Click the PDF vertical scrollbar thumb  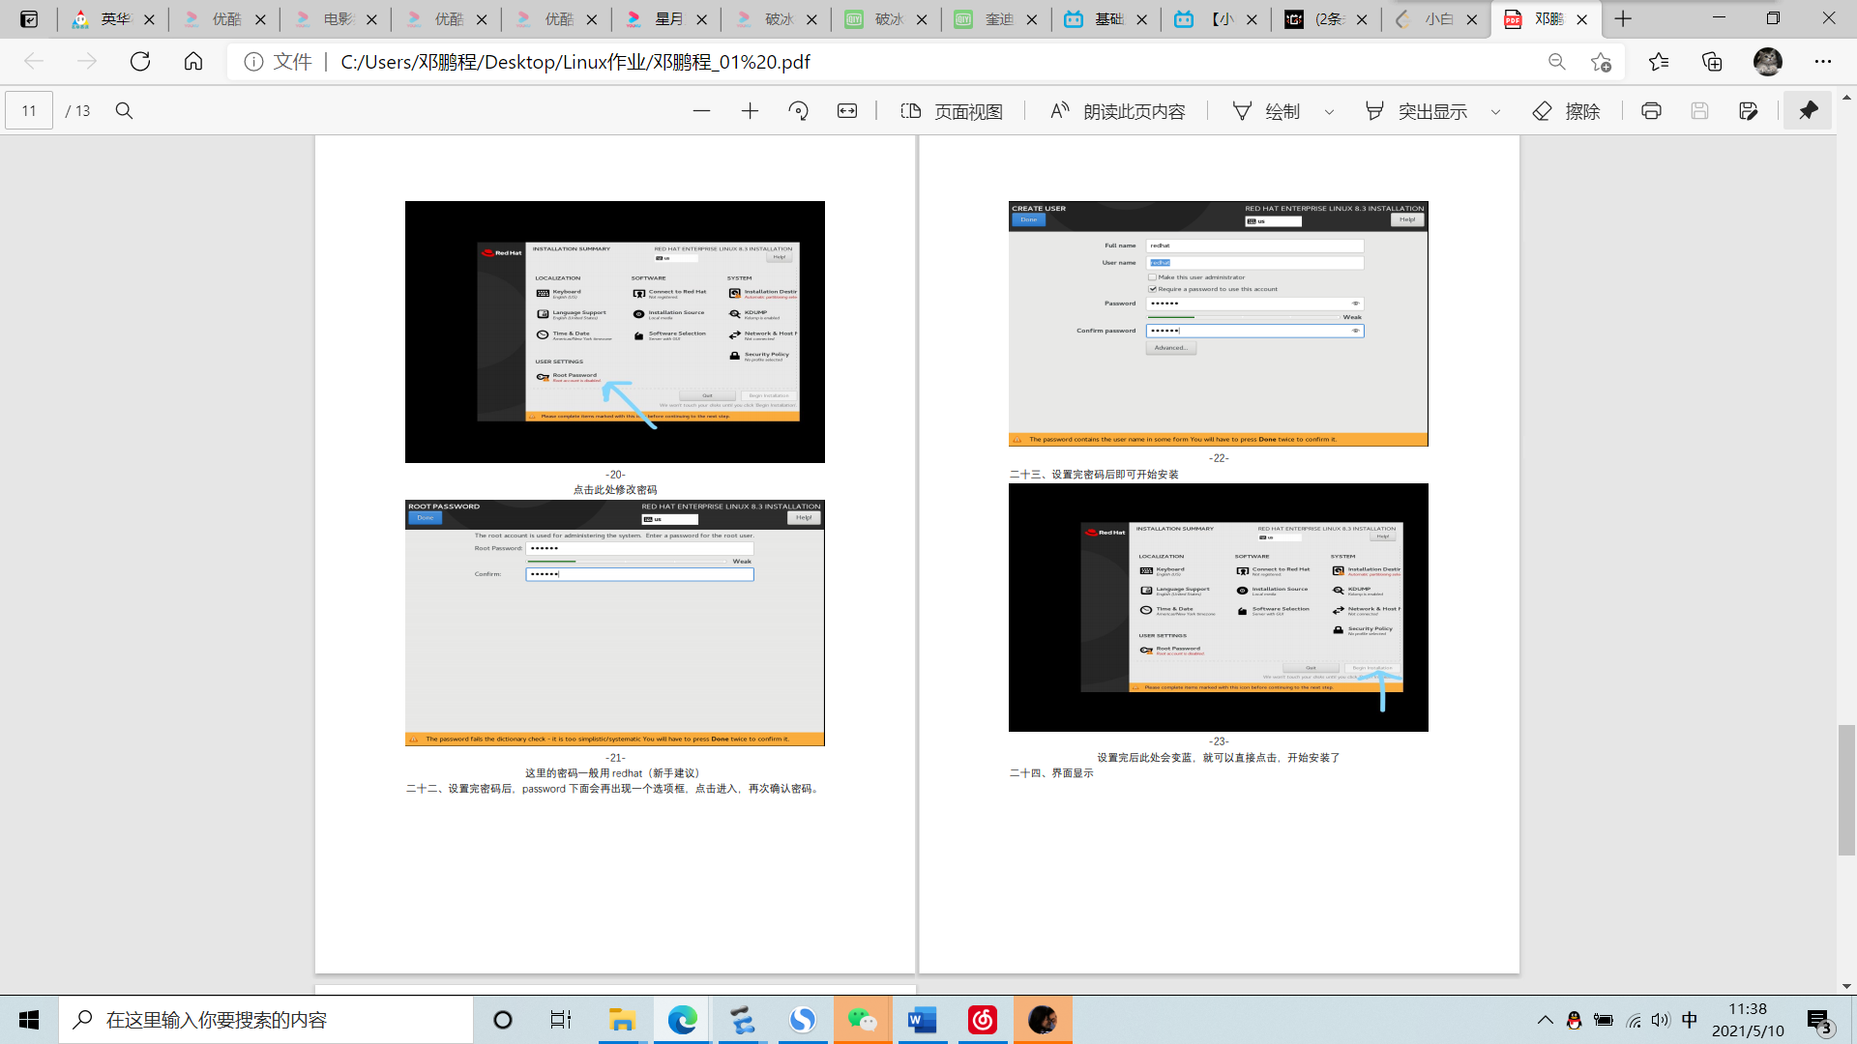coord(1846,790)
